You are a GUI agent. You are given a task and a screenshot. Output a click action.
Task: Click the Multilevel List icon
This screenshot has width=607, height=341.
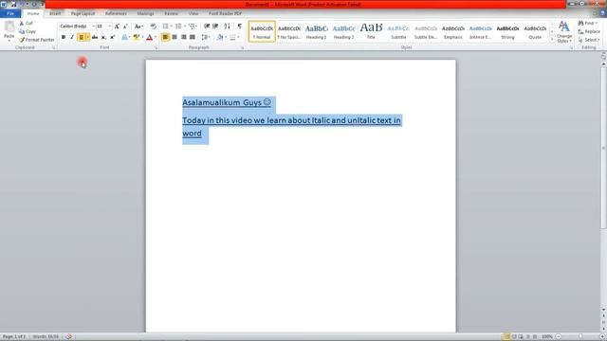[192, 27]
